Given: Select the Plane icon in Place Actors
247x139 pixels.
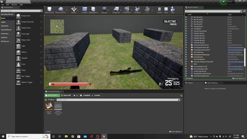Looking at the screenshot, I should pyautogui.click(x=19, y=70).
